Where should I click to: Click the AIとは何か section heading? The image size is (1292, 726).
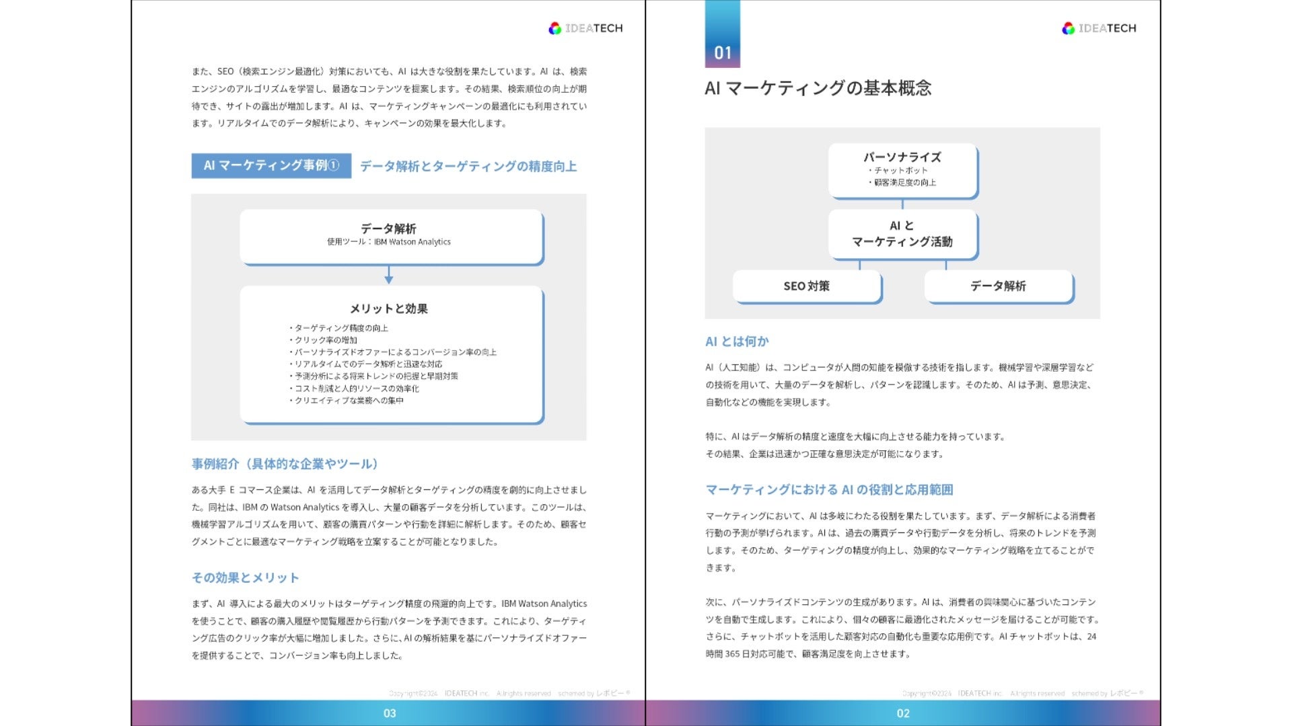(737, 341)
